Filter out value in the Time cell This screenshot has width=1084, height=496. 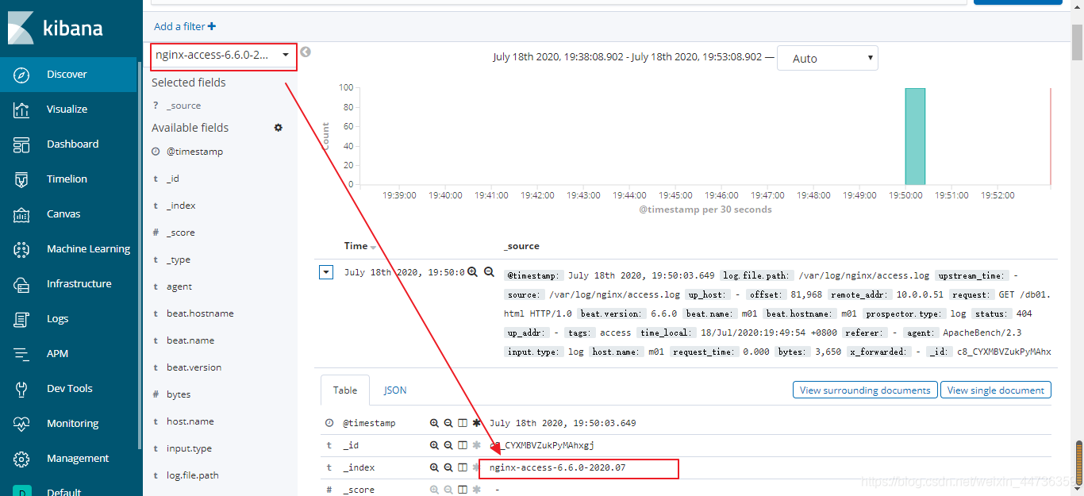pyautogui.click(x=489, y=271)
